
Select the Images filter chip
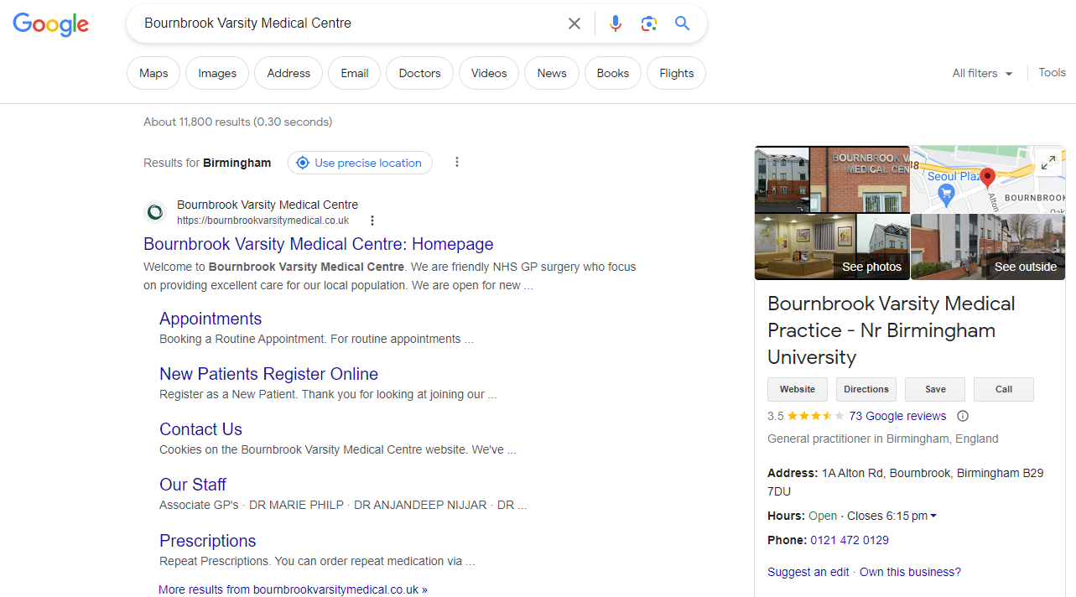point(217,73)
